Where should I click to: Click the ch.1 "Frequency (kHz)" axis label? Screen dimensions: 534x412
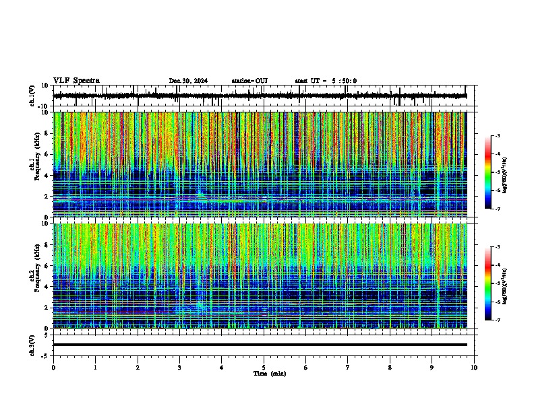pos(37,158)
